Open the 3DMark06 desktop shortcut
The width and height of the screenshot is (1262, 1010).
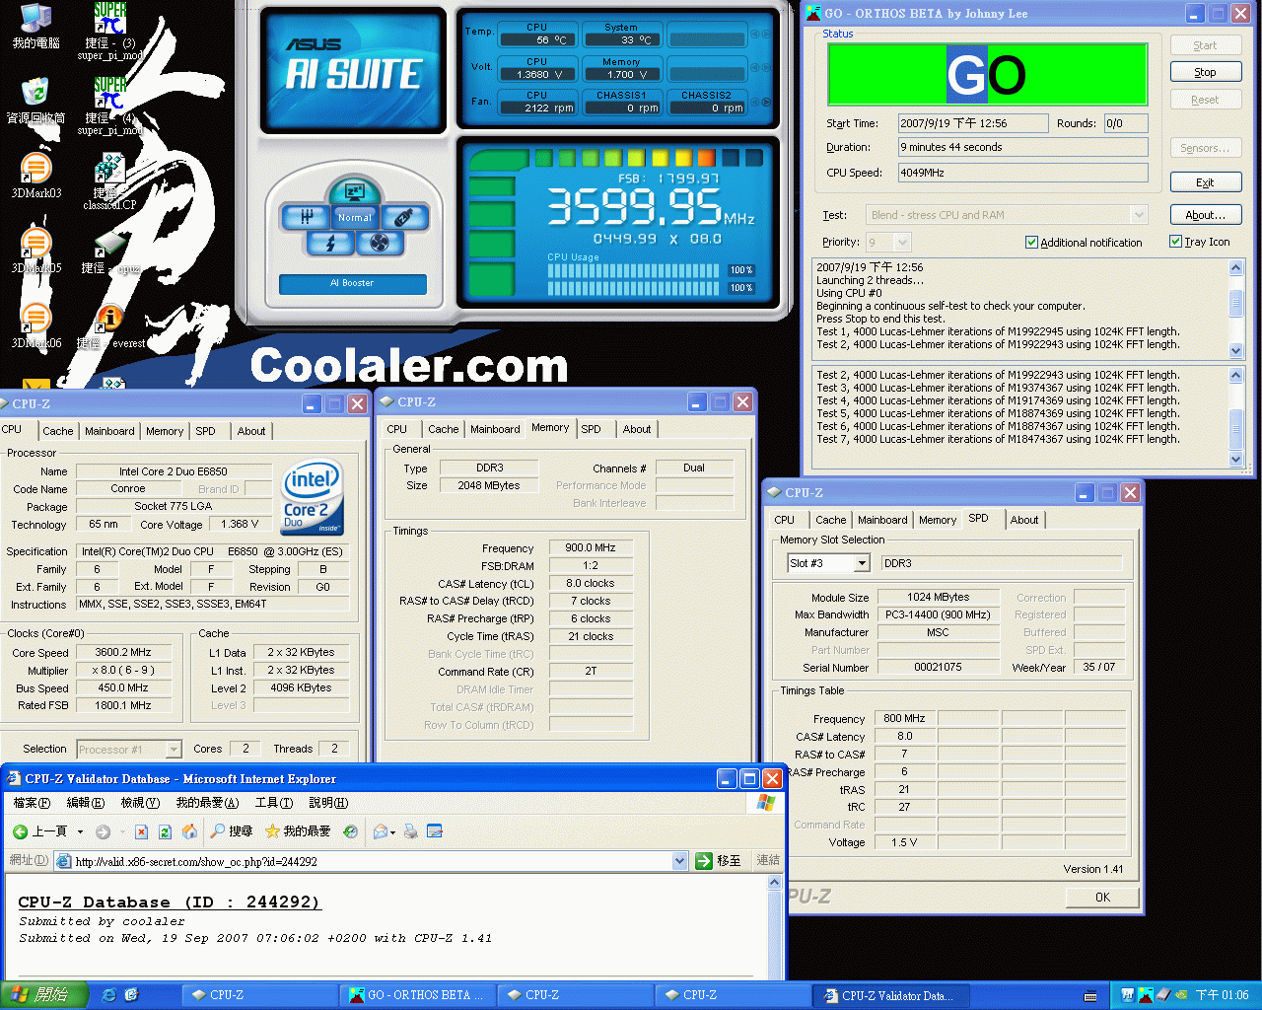(35, 325)
